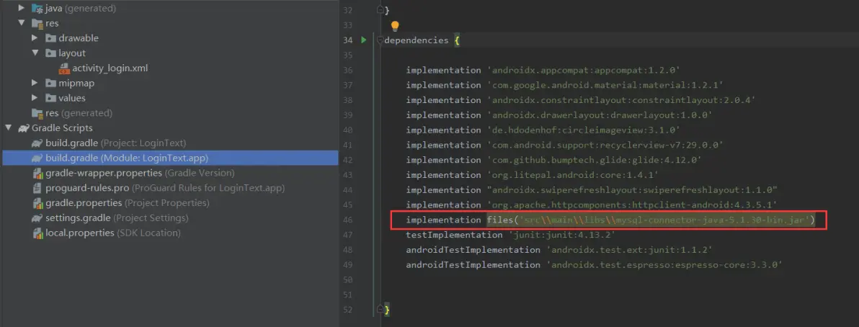The width and height of the screenshot is (859, 327).
Task: Click the Gradle Scripts elephant icon
Action: [x=24, y=128]
